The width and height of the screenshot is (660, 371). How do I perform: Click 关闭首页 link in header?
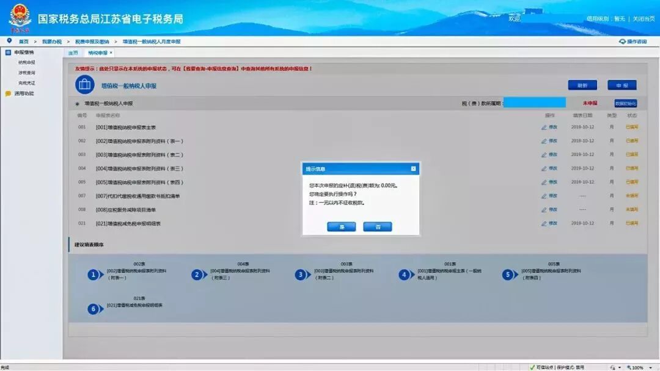coord(643,19)
